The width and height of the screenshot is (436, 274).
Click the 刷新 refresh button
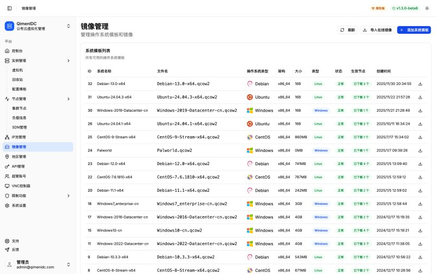tap(348, 30)
